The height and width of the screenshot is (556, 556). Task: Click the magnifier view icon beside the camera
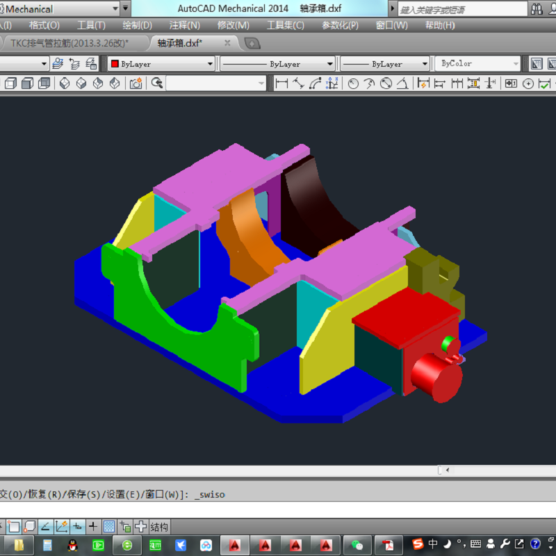tap(157, 83)
